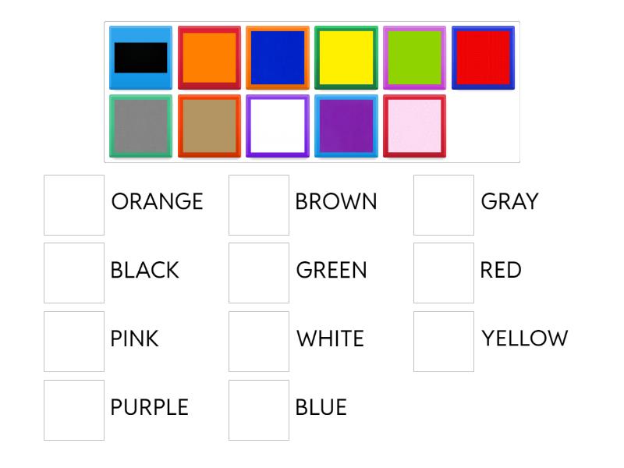The height and width of the screenshot is (468, 624).
Task: Select the dark blue color tile
Action: tap(278, 56)
